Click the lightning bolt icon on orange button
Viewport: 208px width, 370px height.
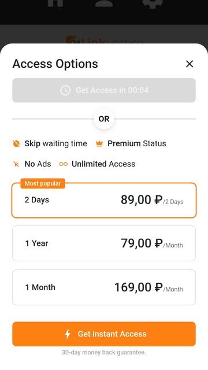[68, 334]
